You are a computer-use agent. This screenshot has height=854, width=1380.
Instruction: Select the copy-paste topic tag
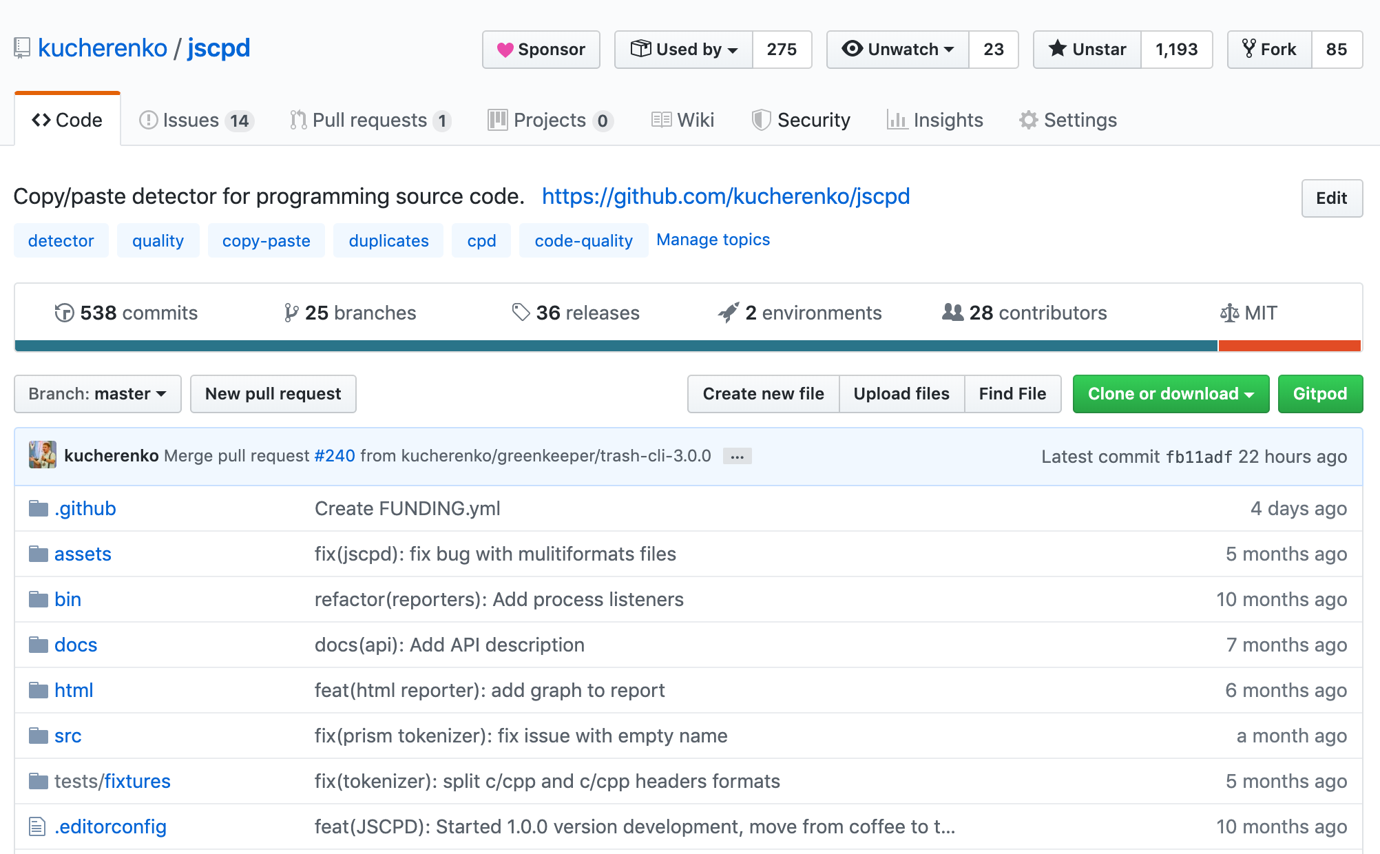coord(266,240)
